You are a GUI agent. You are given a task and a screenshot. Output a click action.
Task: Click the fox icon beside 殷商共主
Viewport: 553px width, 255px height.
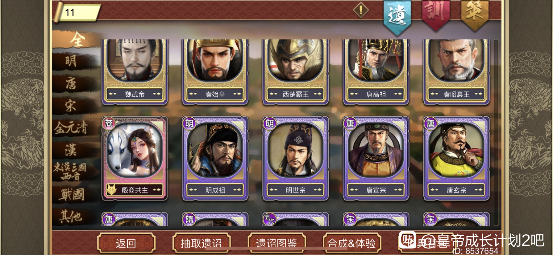pyautogui.click(x=111, y=190)
